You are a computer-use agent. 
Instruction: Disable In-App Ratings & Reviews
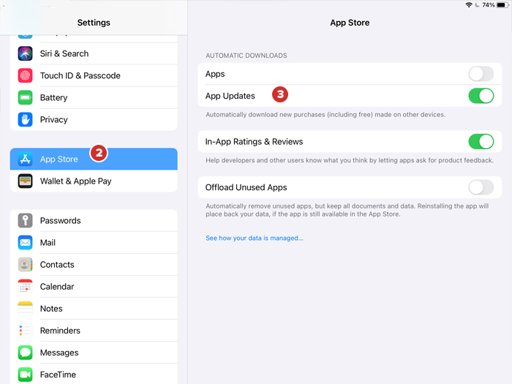pos(481,142)
